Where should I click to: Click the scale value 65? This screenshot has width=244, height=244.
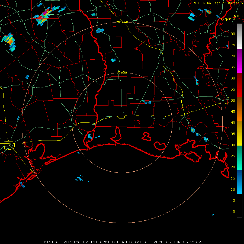coord(233,67)
